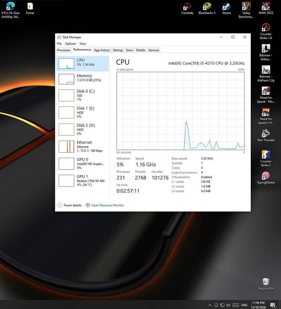Viewport: 281px width, 309px height.
Task: Select the Ethernet performance entry
Action: 83,147
